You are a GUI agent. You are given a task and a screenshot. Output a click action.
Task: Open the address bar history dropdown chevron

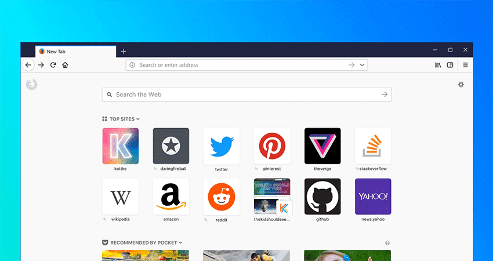362,65
